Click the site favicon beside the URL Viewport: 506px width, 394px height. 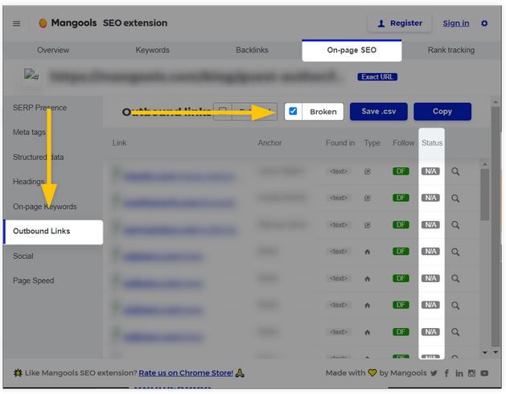[x=31, y=75]
